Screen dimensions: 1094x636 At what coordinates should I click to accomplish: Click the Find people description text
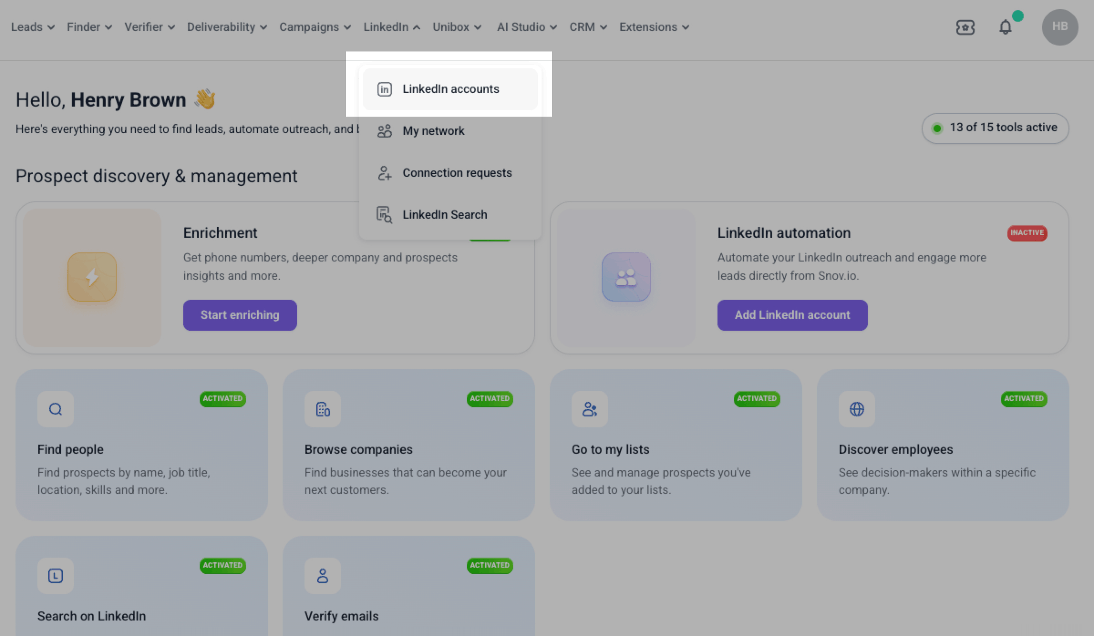coord(124,481)
